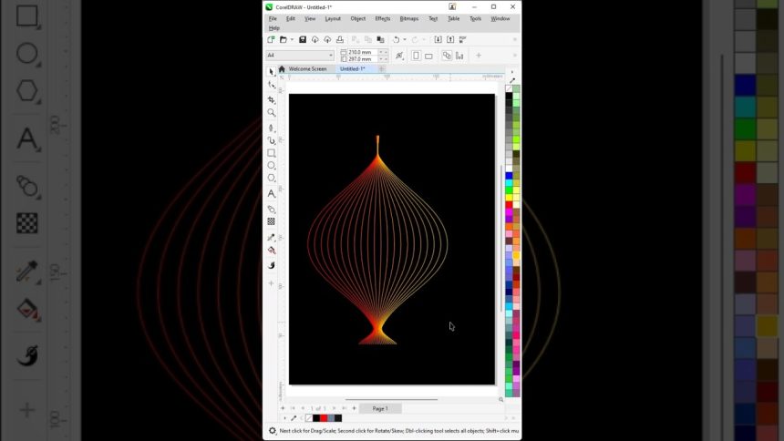Screen dimensions: 784x441
Task: Click the red swatch in document palette
Action: click(324, 418)
